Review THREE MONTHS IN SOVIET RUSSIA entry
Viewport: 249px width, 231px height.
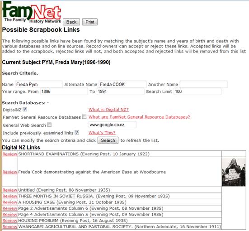click(x=9, y=196)
